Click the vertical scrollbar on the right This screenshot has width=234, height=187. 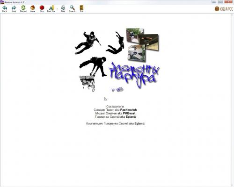click(232, 100)
